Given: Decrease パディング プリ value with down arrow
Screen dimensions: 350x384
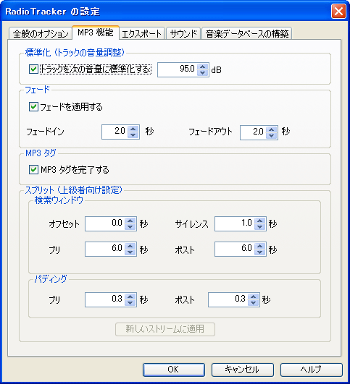Looking at the screenshot, I should pos(130,303).
